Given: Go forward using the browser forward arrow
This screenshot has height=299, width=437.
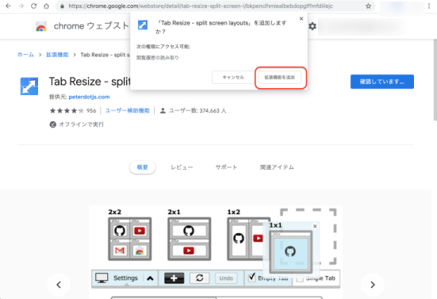Looking at the screenshot, I should 21,6.
